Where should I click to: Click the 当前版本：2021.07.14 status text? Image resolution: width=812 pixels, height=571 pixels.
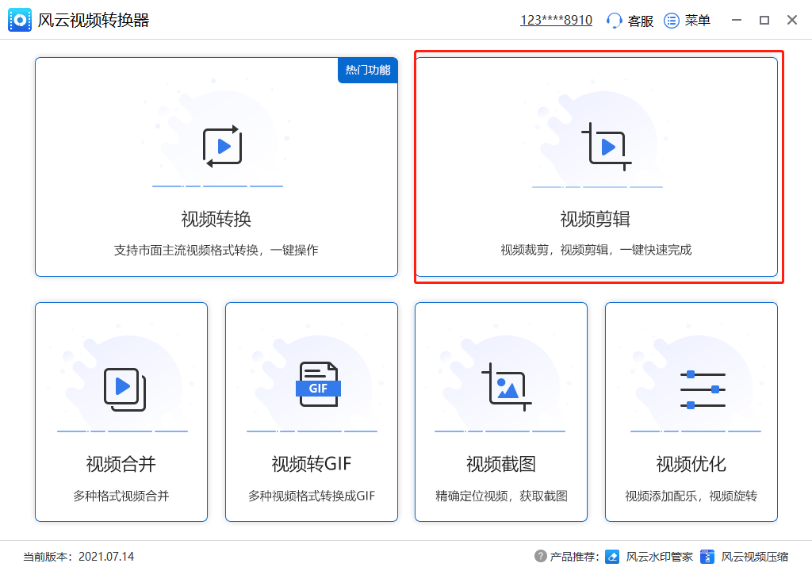tap(79, 557)
